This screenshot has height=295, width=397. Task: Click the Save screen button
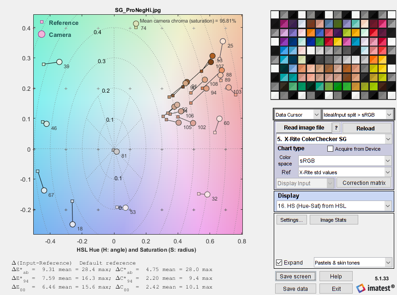(x=296, y=276)
